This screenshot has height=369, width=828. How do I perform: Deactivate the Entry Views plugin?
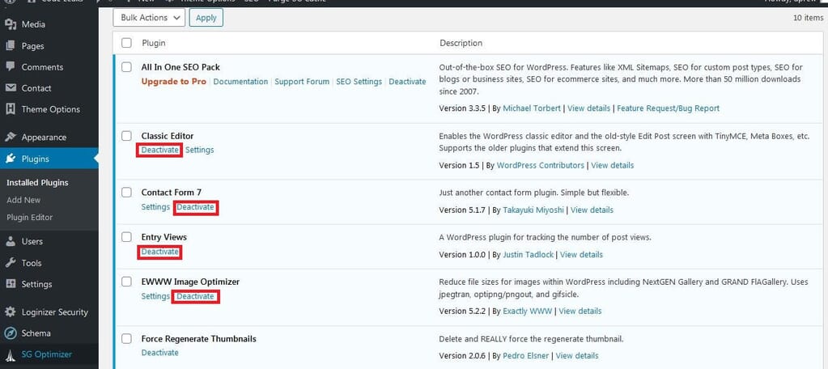tap(160, 252)
